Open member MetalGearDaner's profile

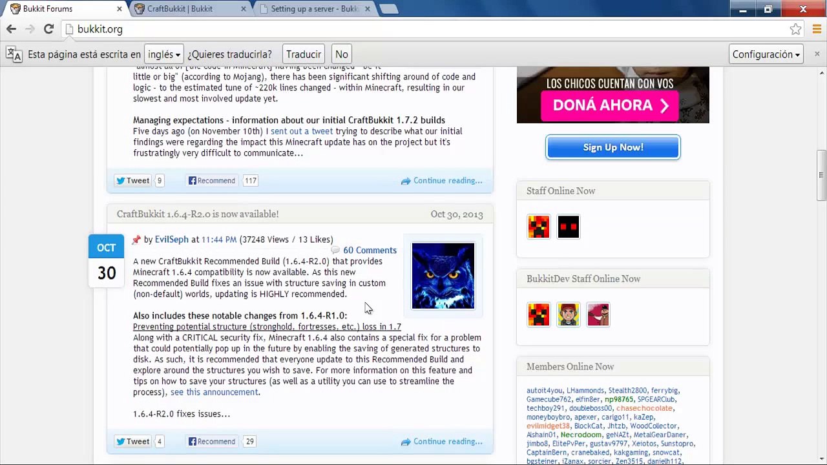coord(660,435)
